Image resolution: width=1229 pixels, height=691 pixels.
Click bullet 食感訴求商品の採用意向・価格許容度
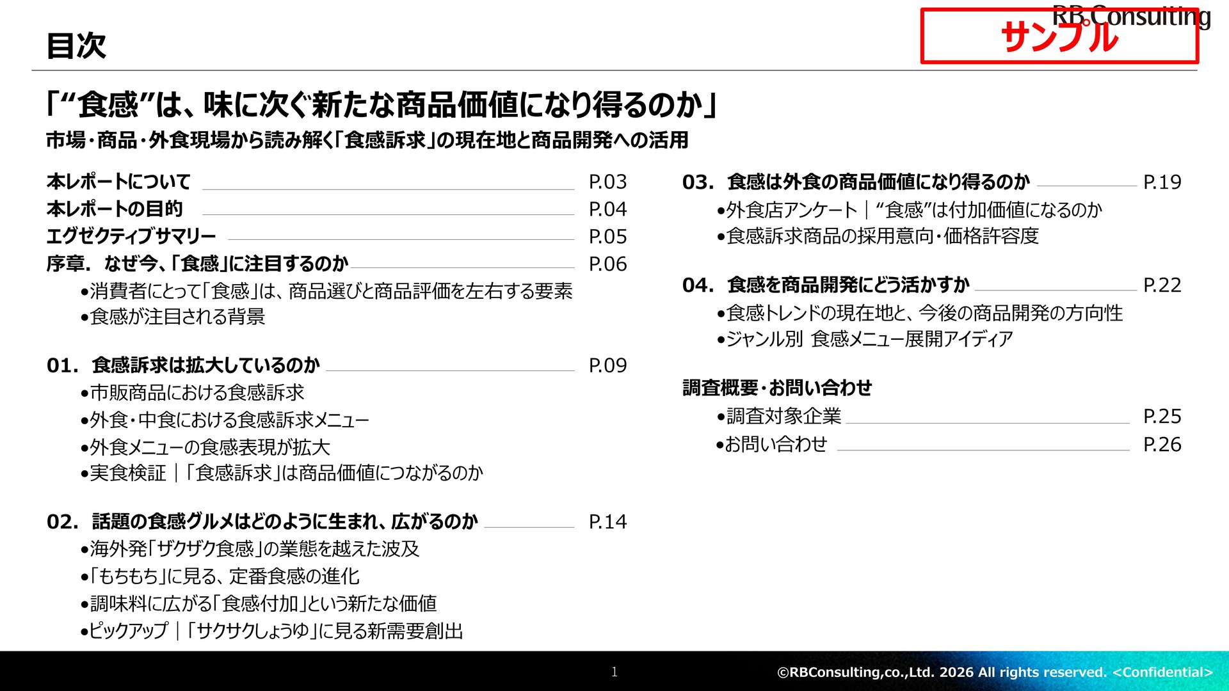(877, 236)
